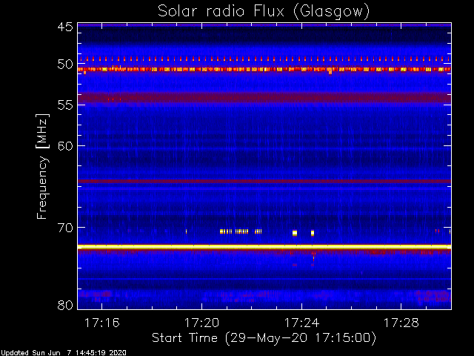
Task: Click the dark red band near 54 MHz
Action: 264,98
